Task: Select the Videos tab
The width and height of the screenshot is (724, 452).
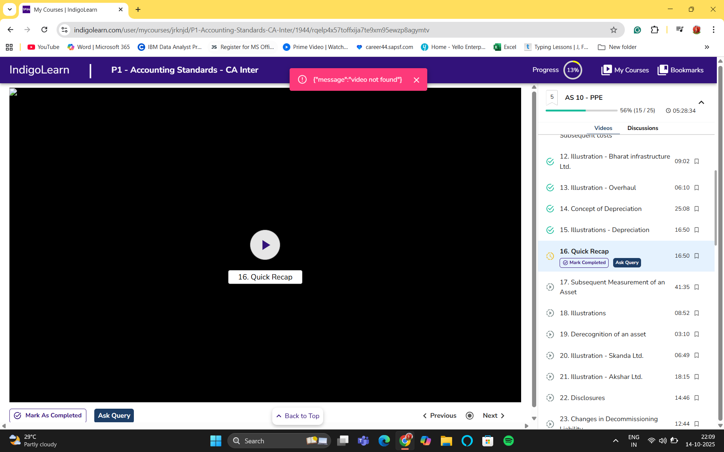Action: point(603,128)
